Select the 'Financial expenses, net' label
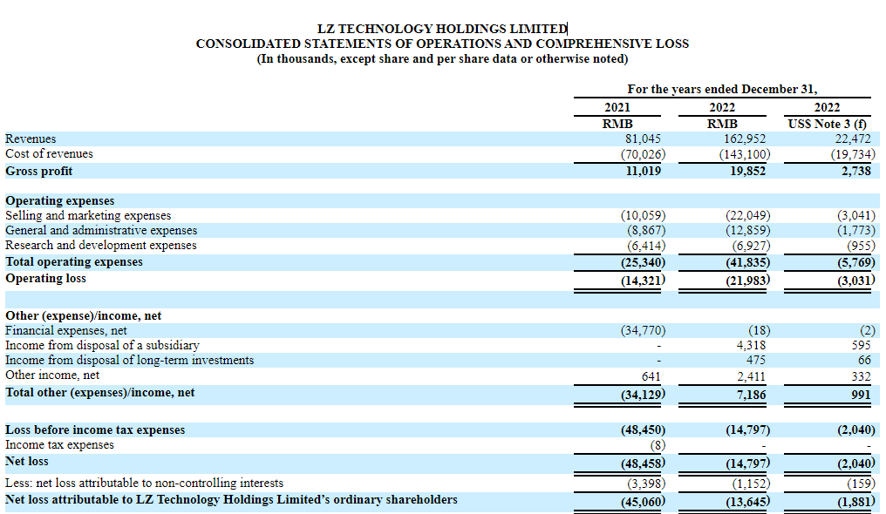 click(66, 331)
